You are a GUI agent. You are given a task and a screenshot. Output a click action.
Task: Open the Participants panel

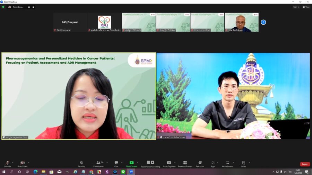98,164
